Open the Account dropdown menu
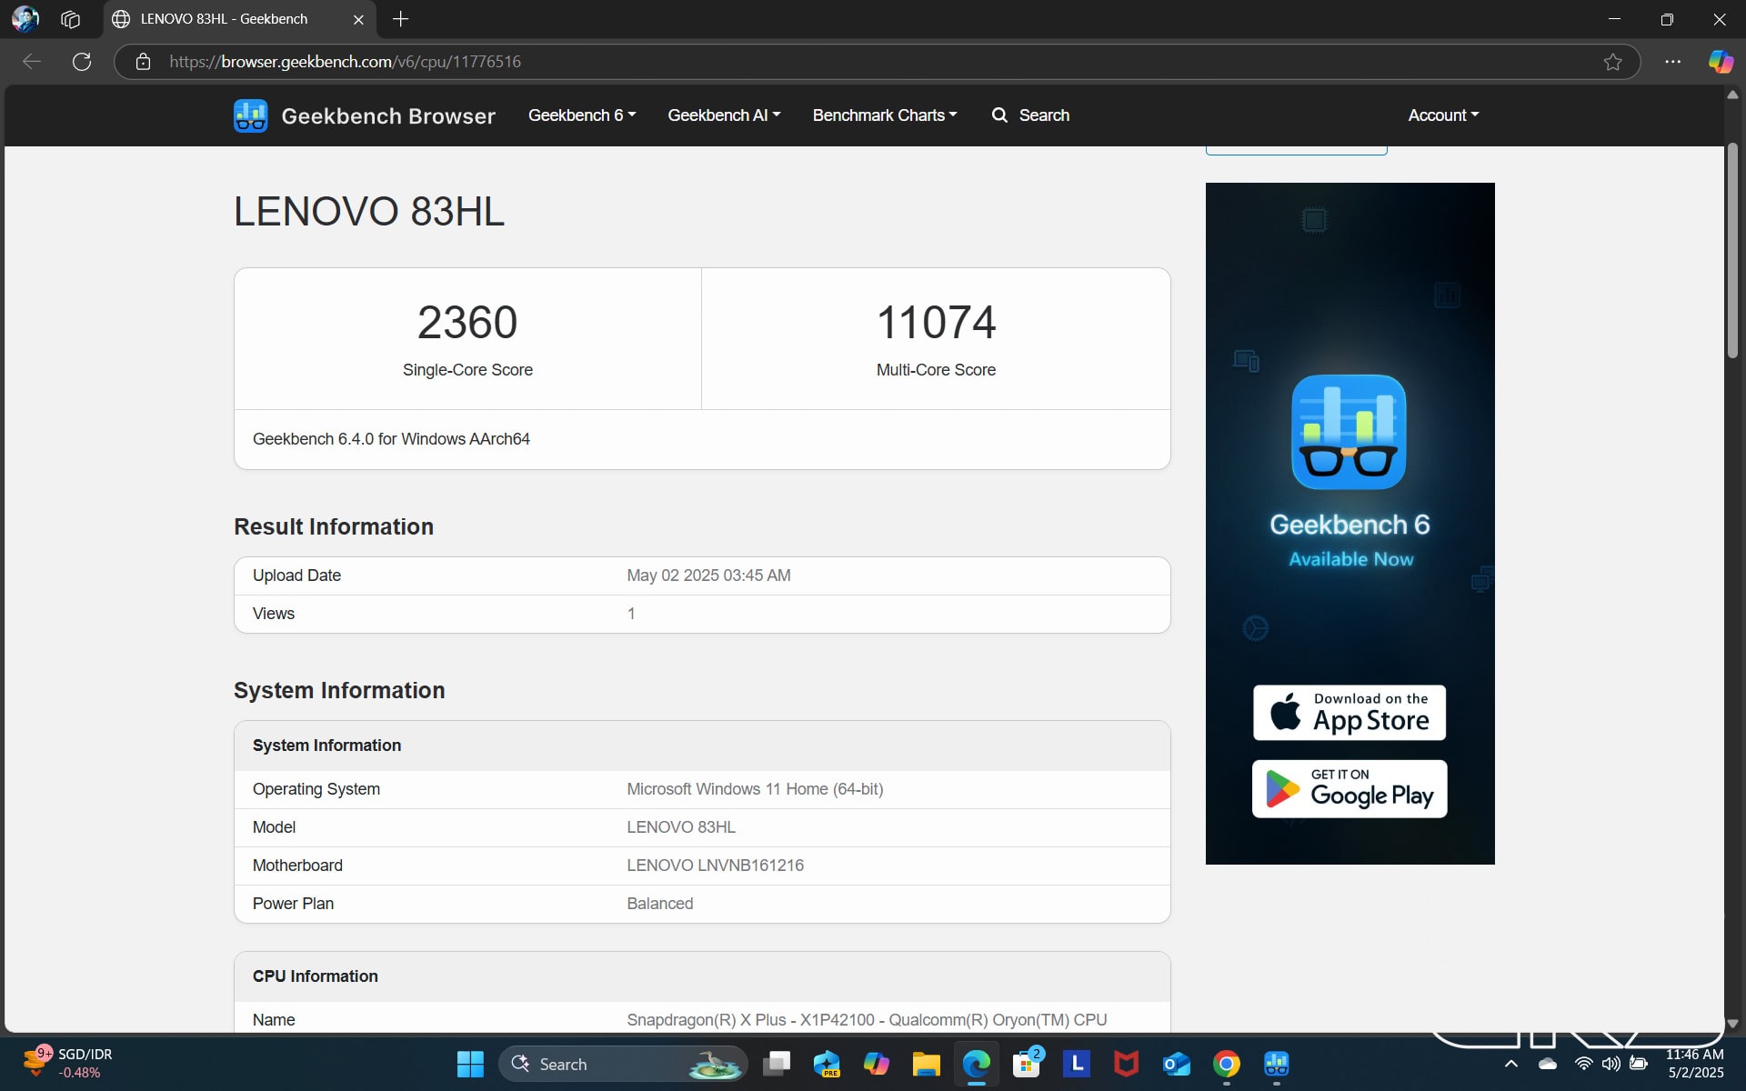 (x=1443, y=115)
